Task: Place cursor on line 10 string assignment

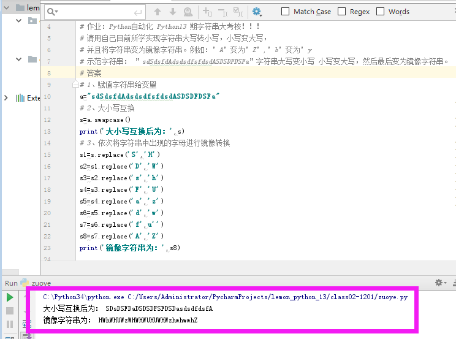Action: tap(153, 96)
